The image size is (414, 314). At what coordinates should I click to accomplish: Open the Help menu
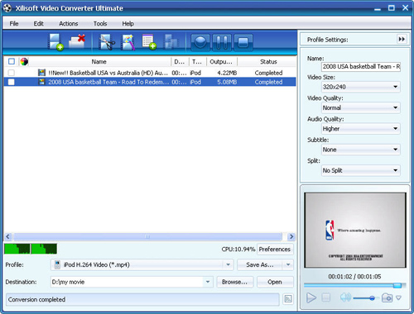(128, 23)
